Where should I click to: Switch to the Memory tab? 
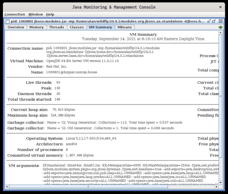coord(36,27)
